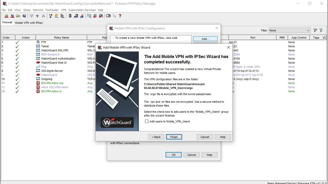
Task: Click Add... in Mobile VPN Configuration dialog
Action: [205, 39]
